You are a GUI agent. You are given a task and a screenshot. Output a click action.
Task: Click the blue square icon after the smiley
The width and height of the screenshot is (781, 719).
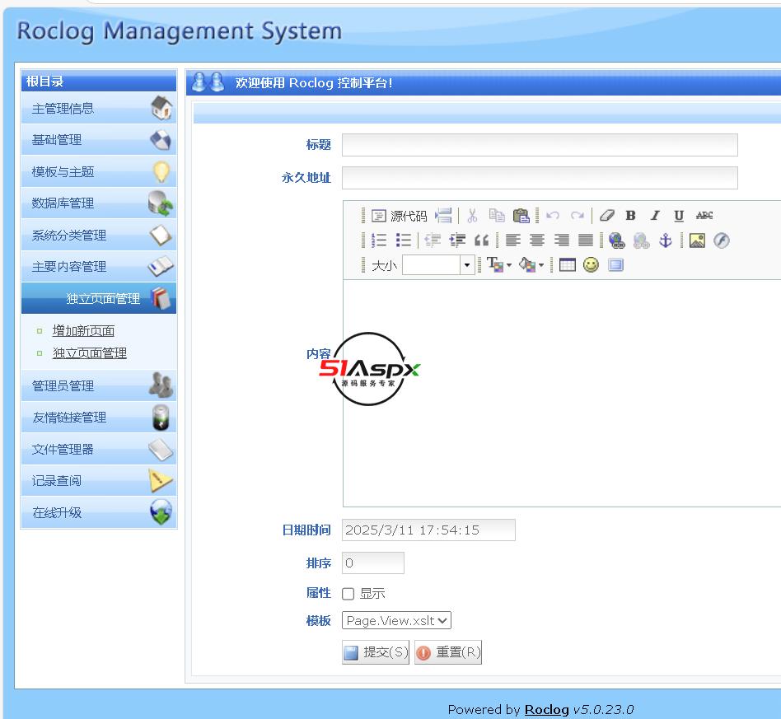(615, 265)
